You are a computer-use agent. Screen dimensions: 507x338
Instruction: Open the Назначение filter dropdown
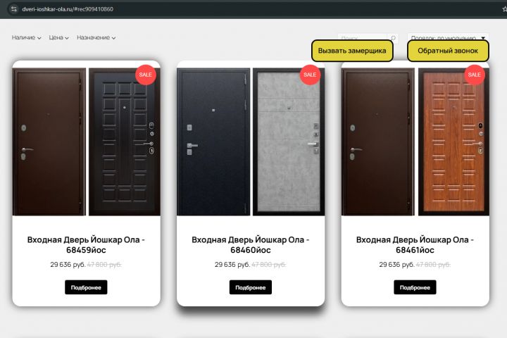pyautogui.click(x=96, y=37)
